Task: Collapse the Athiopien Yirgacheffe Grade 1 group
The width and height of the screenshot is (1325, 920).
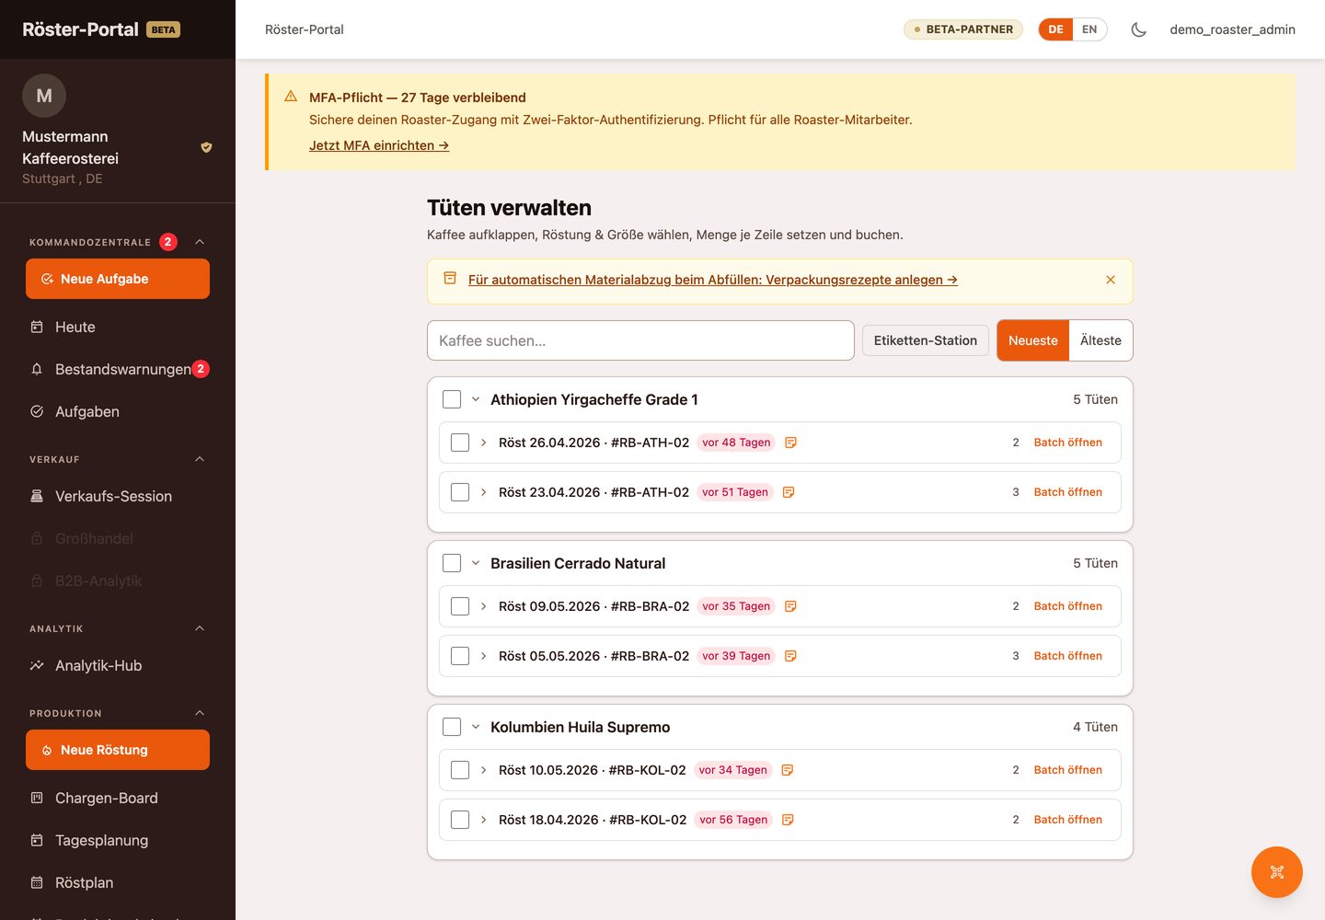Action: click(476, 399)
